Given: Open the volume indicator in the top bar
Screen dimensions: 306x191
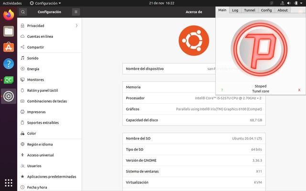Looking at the screenshot, I should [x=289, y=3].
